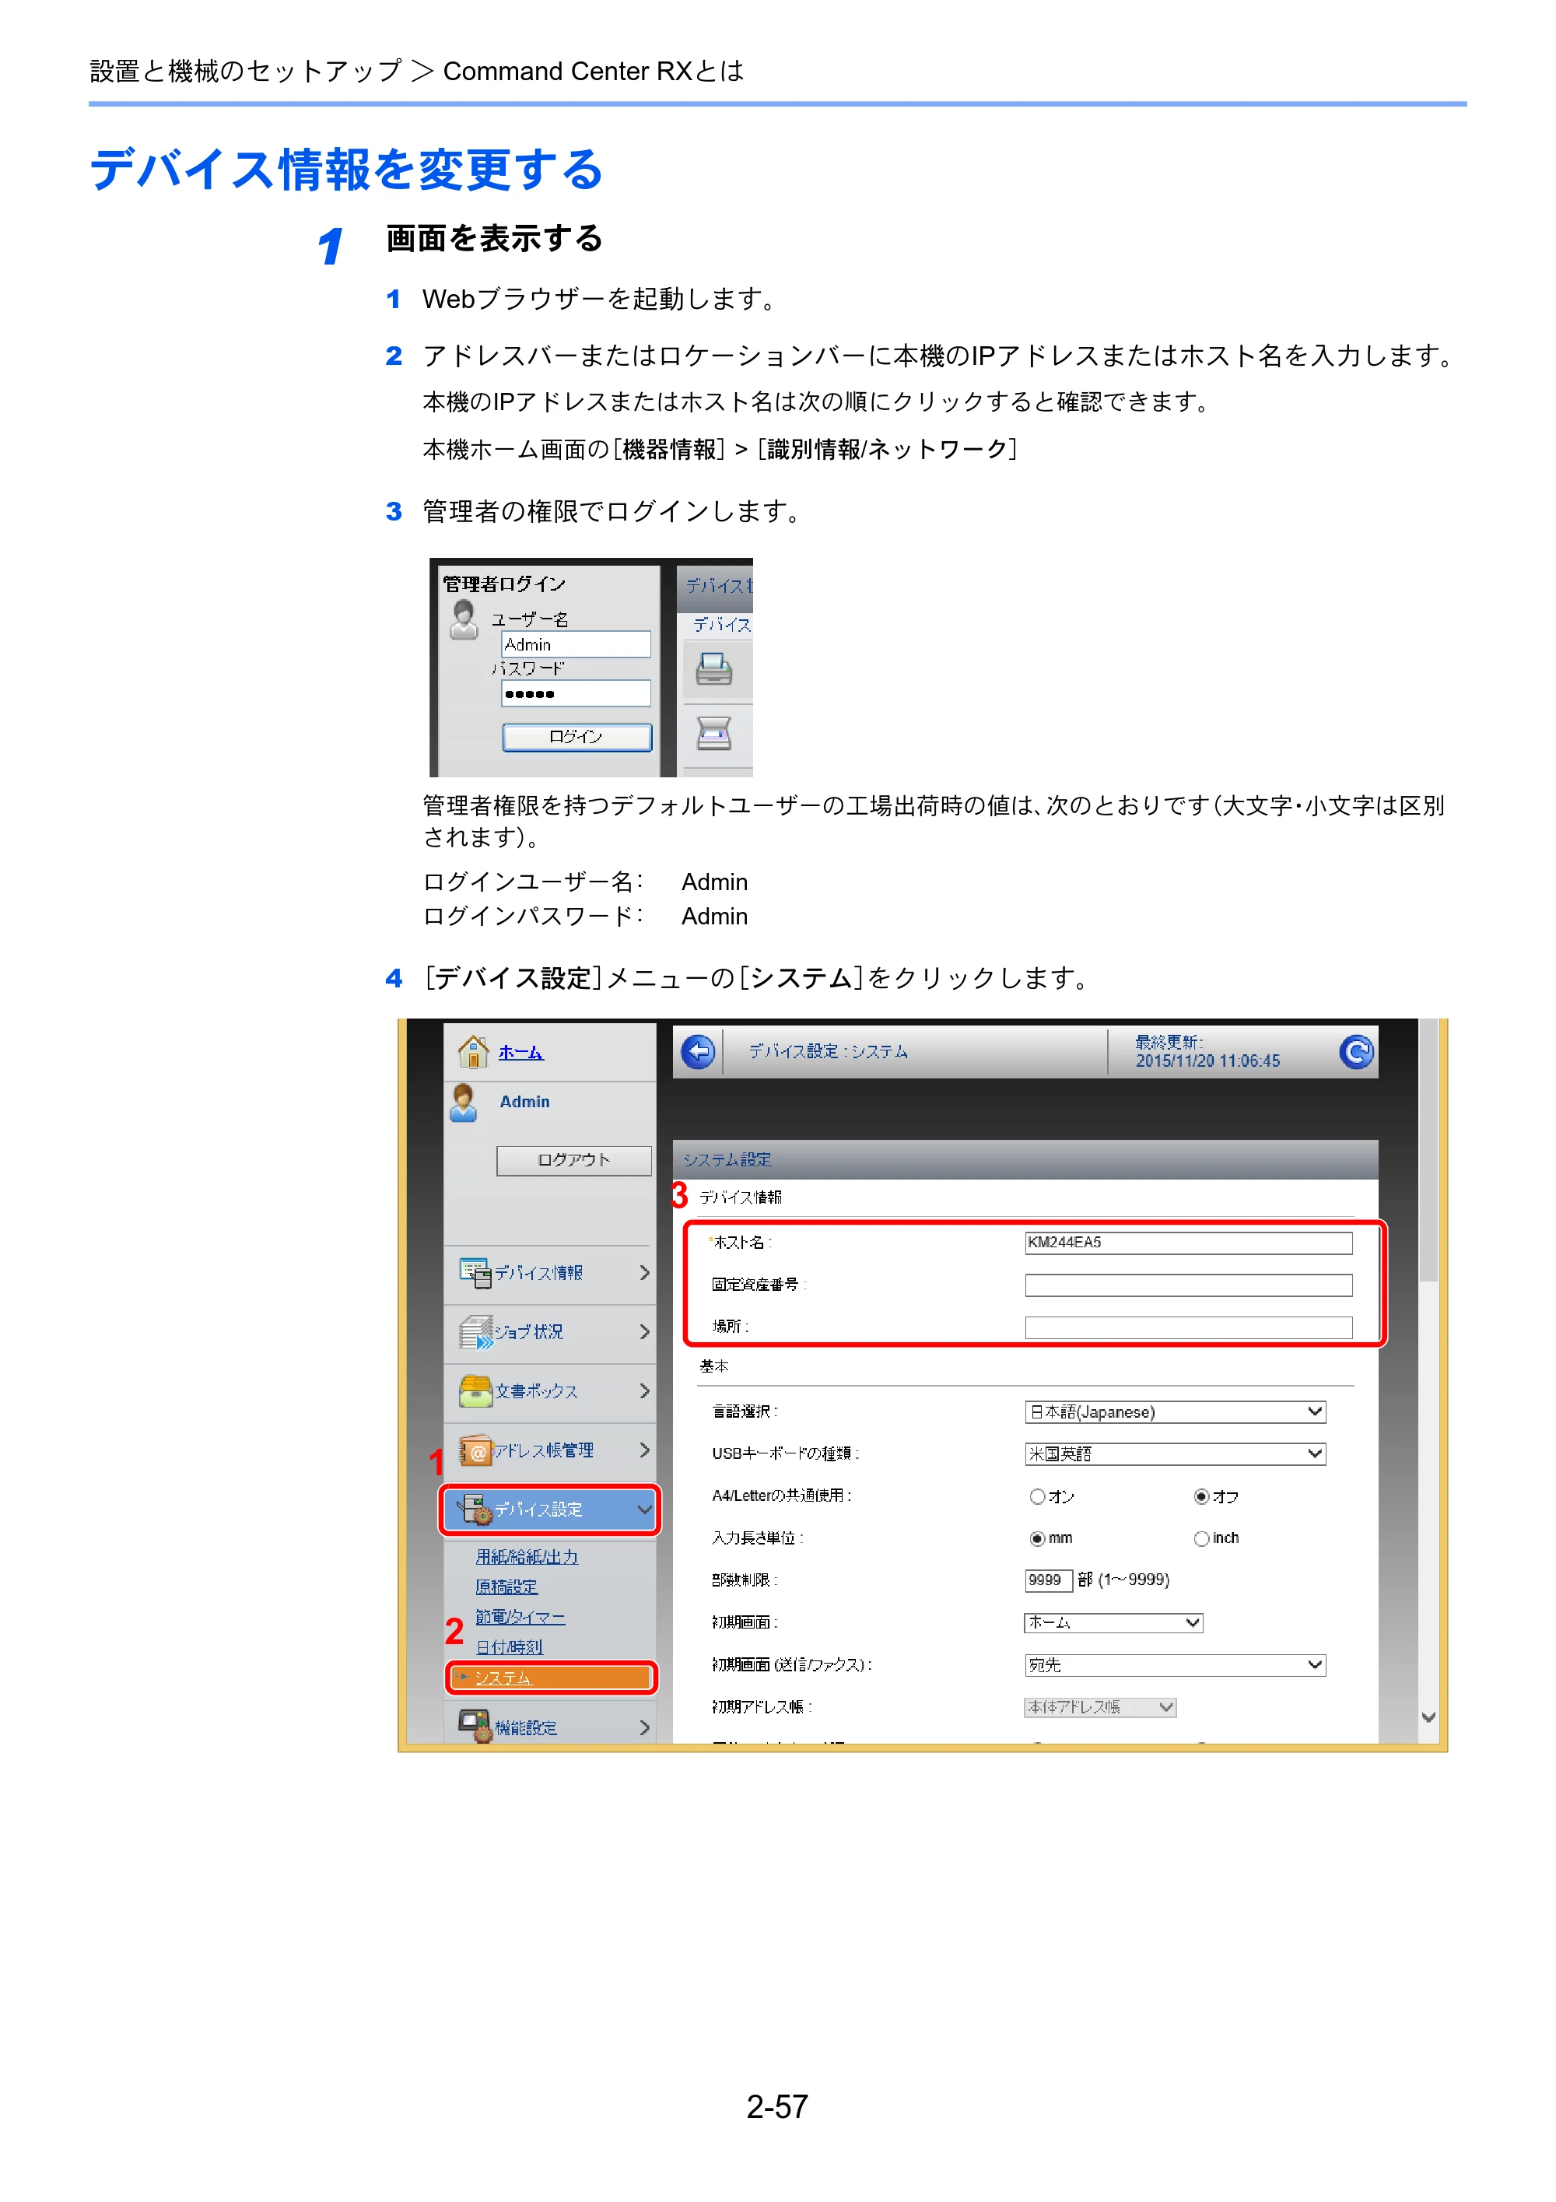Click the システム設定 section heading
This screenshot has height=2202, width=1556.
pos(727,1159)
